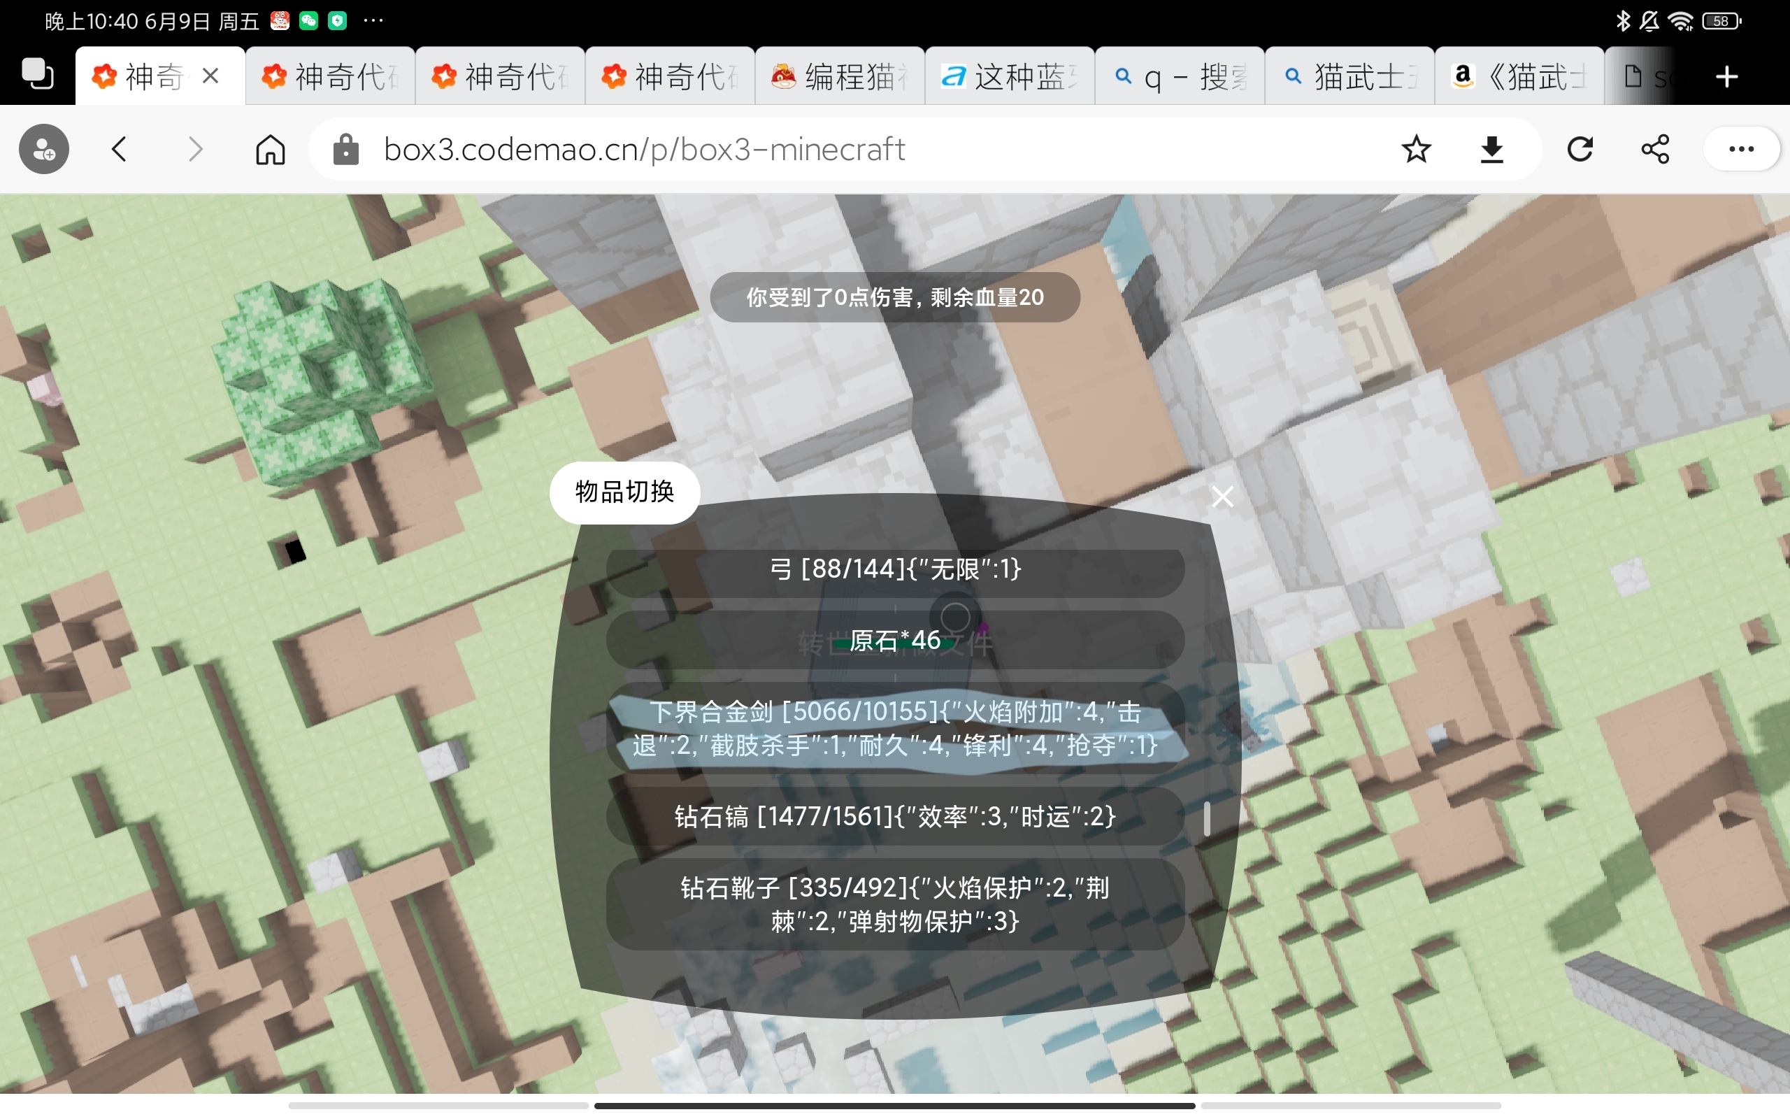Tap the muted notifications bell icon
1790x1119 pixels.
1649,22
